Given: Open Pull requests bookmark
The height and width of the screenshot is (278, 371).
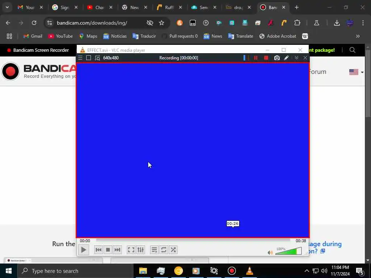Looking at the screenshot, I should [180, 36].
